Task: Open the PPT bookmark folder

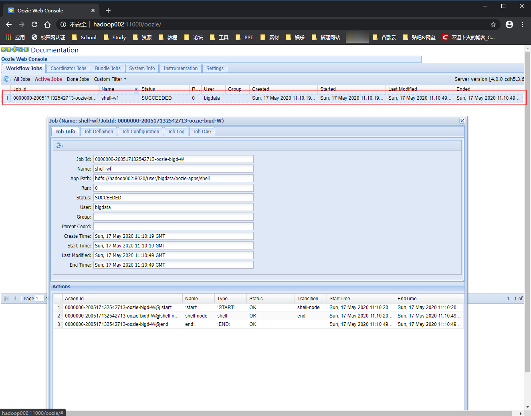Action: click(244, 37)
